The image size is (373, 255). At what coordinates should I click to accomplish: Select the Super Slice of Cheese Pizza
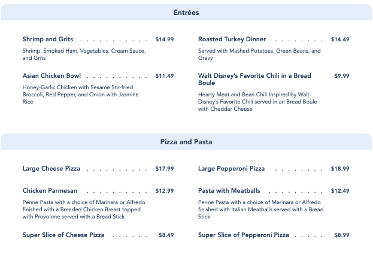coord(63,235)
